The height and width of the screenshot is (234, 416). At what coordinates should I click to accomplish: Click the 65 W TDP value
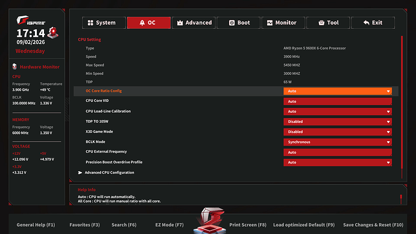(x=288, y=82)
